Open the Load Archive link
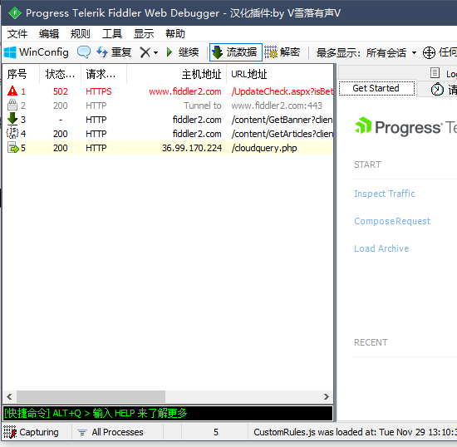Screen dimensions: 457x447 pyautogui.click(x=381, y=248)
